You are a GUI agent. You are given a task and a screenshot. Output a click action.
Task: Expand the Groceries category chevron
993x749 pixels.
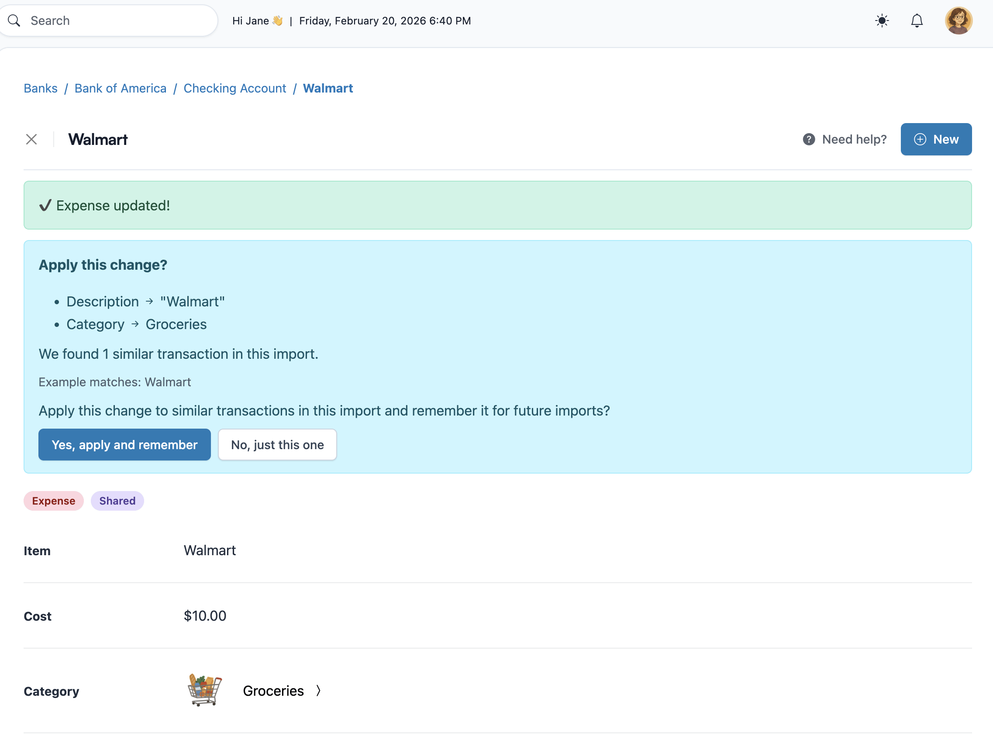click(x=318, y=691)
